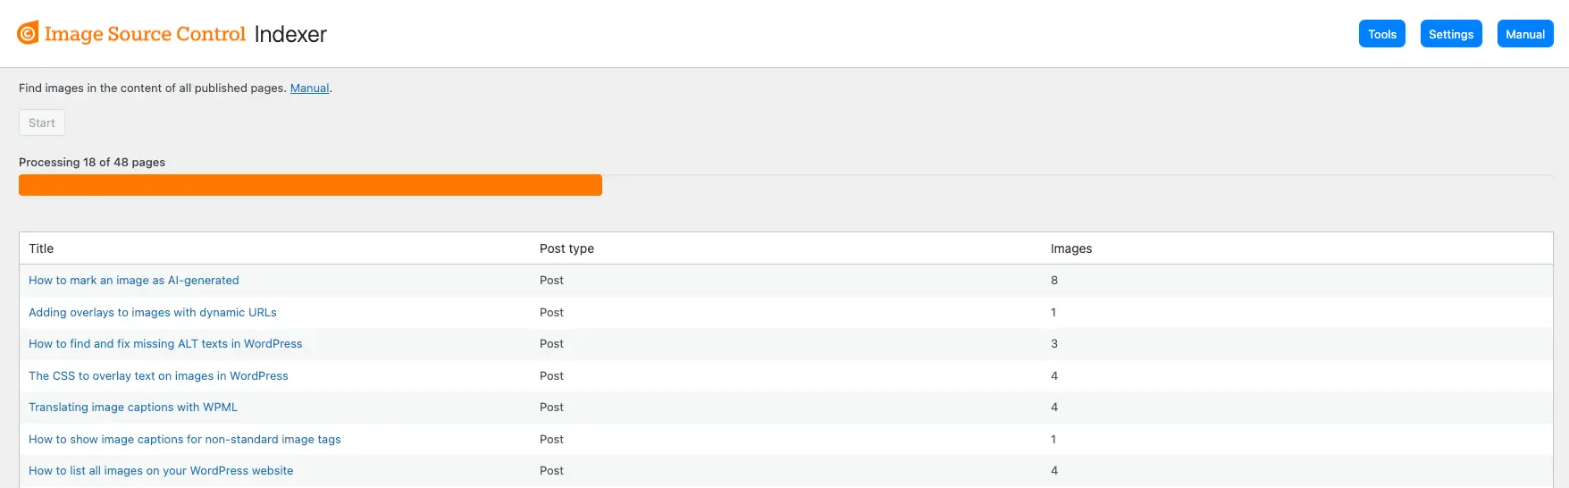Open "How to mark an image as AI-generated"
This screenshot has width=1569, height=488.
[134, 281]
